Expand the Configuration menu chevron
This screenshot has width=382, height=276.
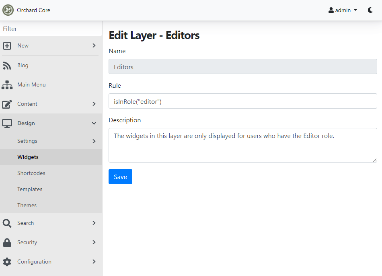point(94,262)
